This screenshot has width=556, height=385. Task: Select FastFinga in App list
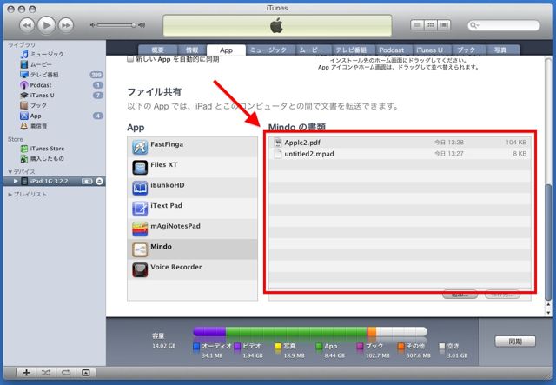[193, 147]
